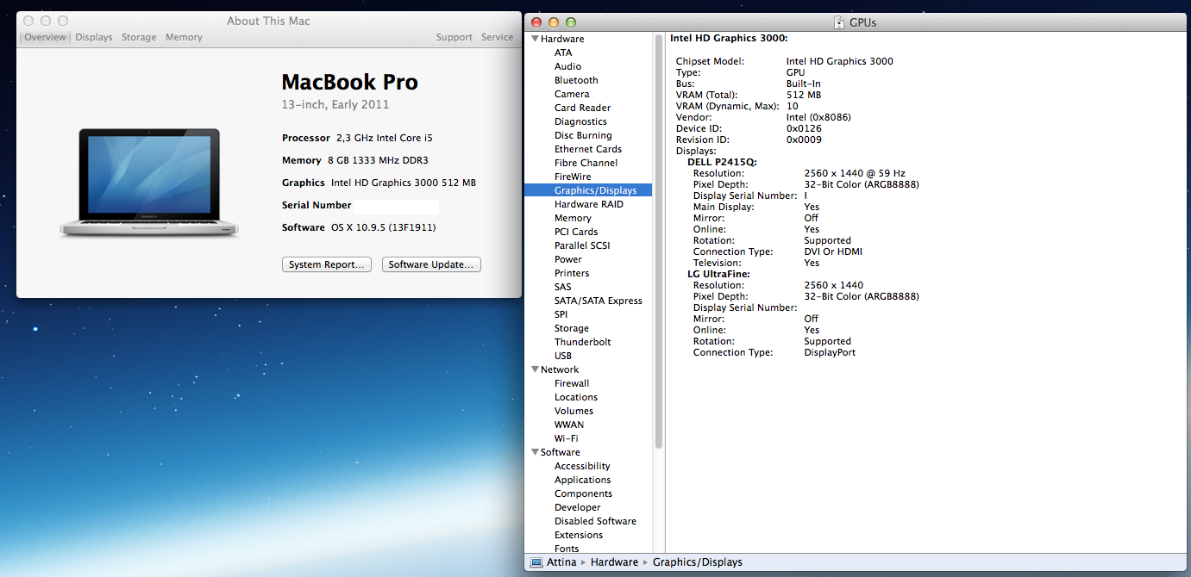The height and width of the screenshot is (577, 1191).
Task: Click Hardware in the bottom path bar
Action: [615, 562]
